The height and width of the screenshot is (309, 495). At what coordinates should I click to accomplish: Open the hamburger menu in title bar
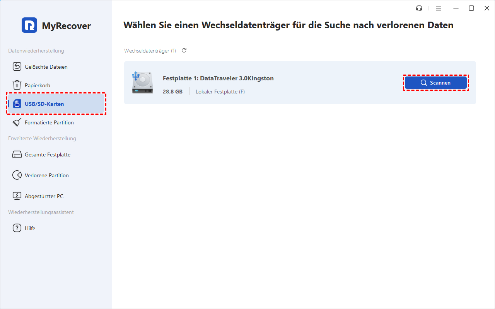(x=439, y=8)
